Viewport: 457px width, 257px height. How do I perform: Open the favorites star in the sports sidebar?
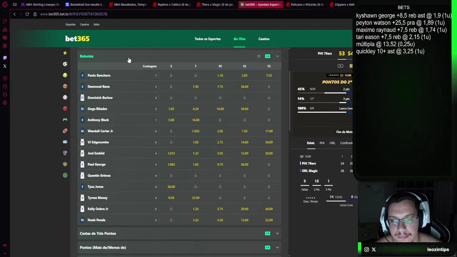65,53
